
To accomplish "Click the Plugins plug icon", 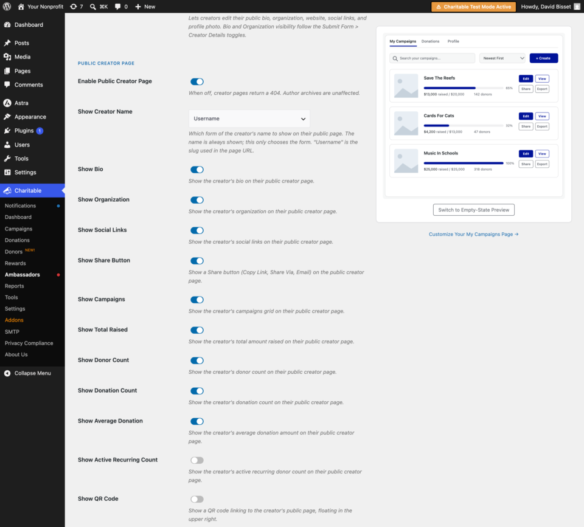I will [x=7, y=131].
